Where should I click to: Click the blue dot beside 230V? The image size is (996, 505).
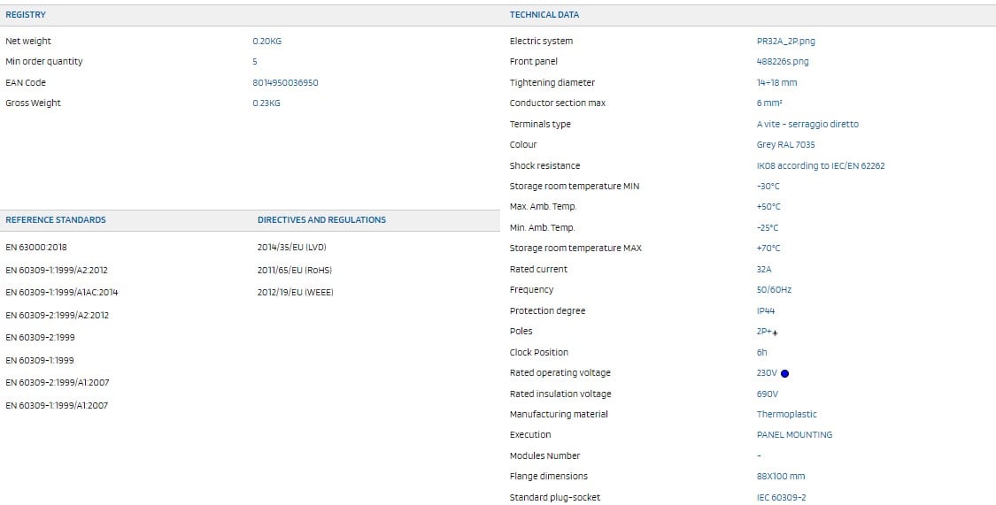pos(784,373)
